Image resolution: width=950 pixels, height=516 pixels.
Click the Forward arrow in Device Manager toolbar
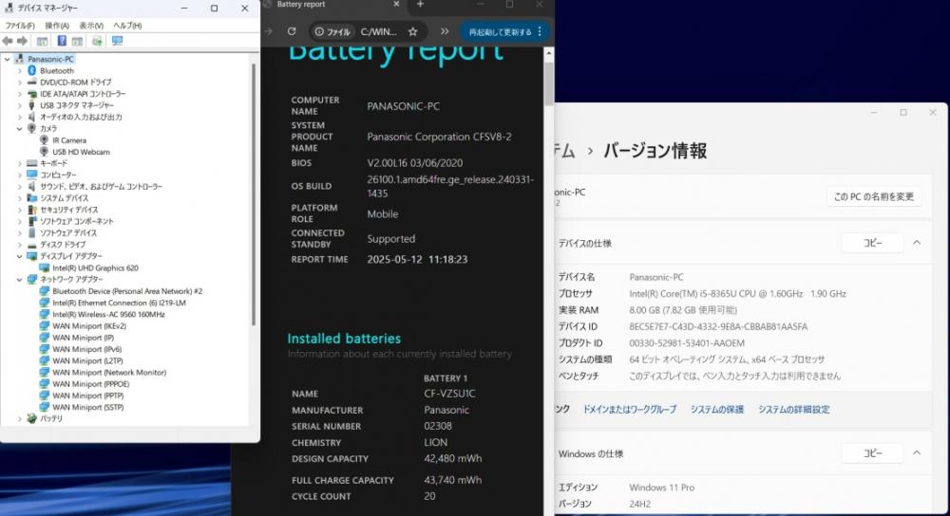[22, 41]
